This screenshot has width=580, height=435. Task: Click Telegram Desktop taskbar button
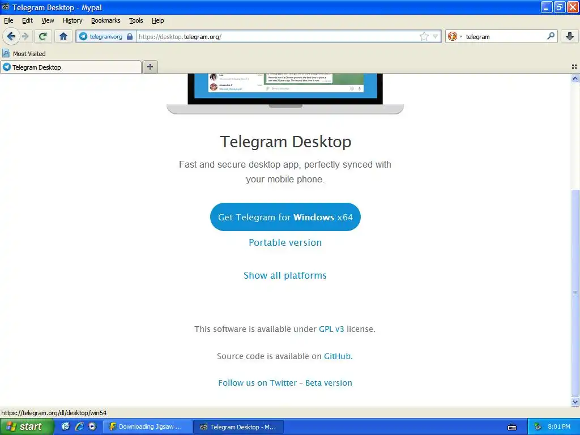pyautogui.click(x=239, y=427)
